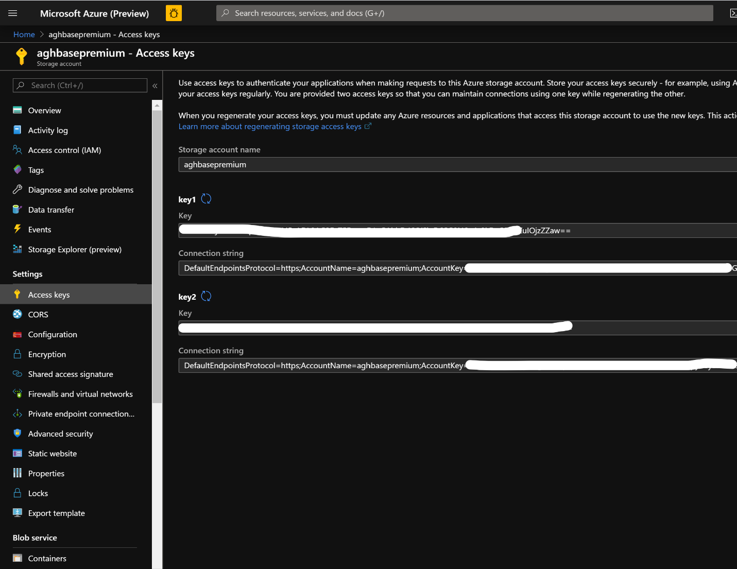Image resolution: width=737 pixels, height=569 pixels.
Task: Focus the sidebar Search (Ctrl+/) field
Action: point(80,85)
